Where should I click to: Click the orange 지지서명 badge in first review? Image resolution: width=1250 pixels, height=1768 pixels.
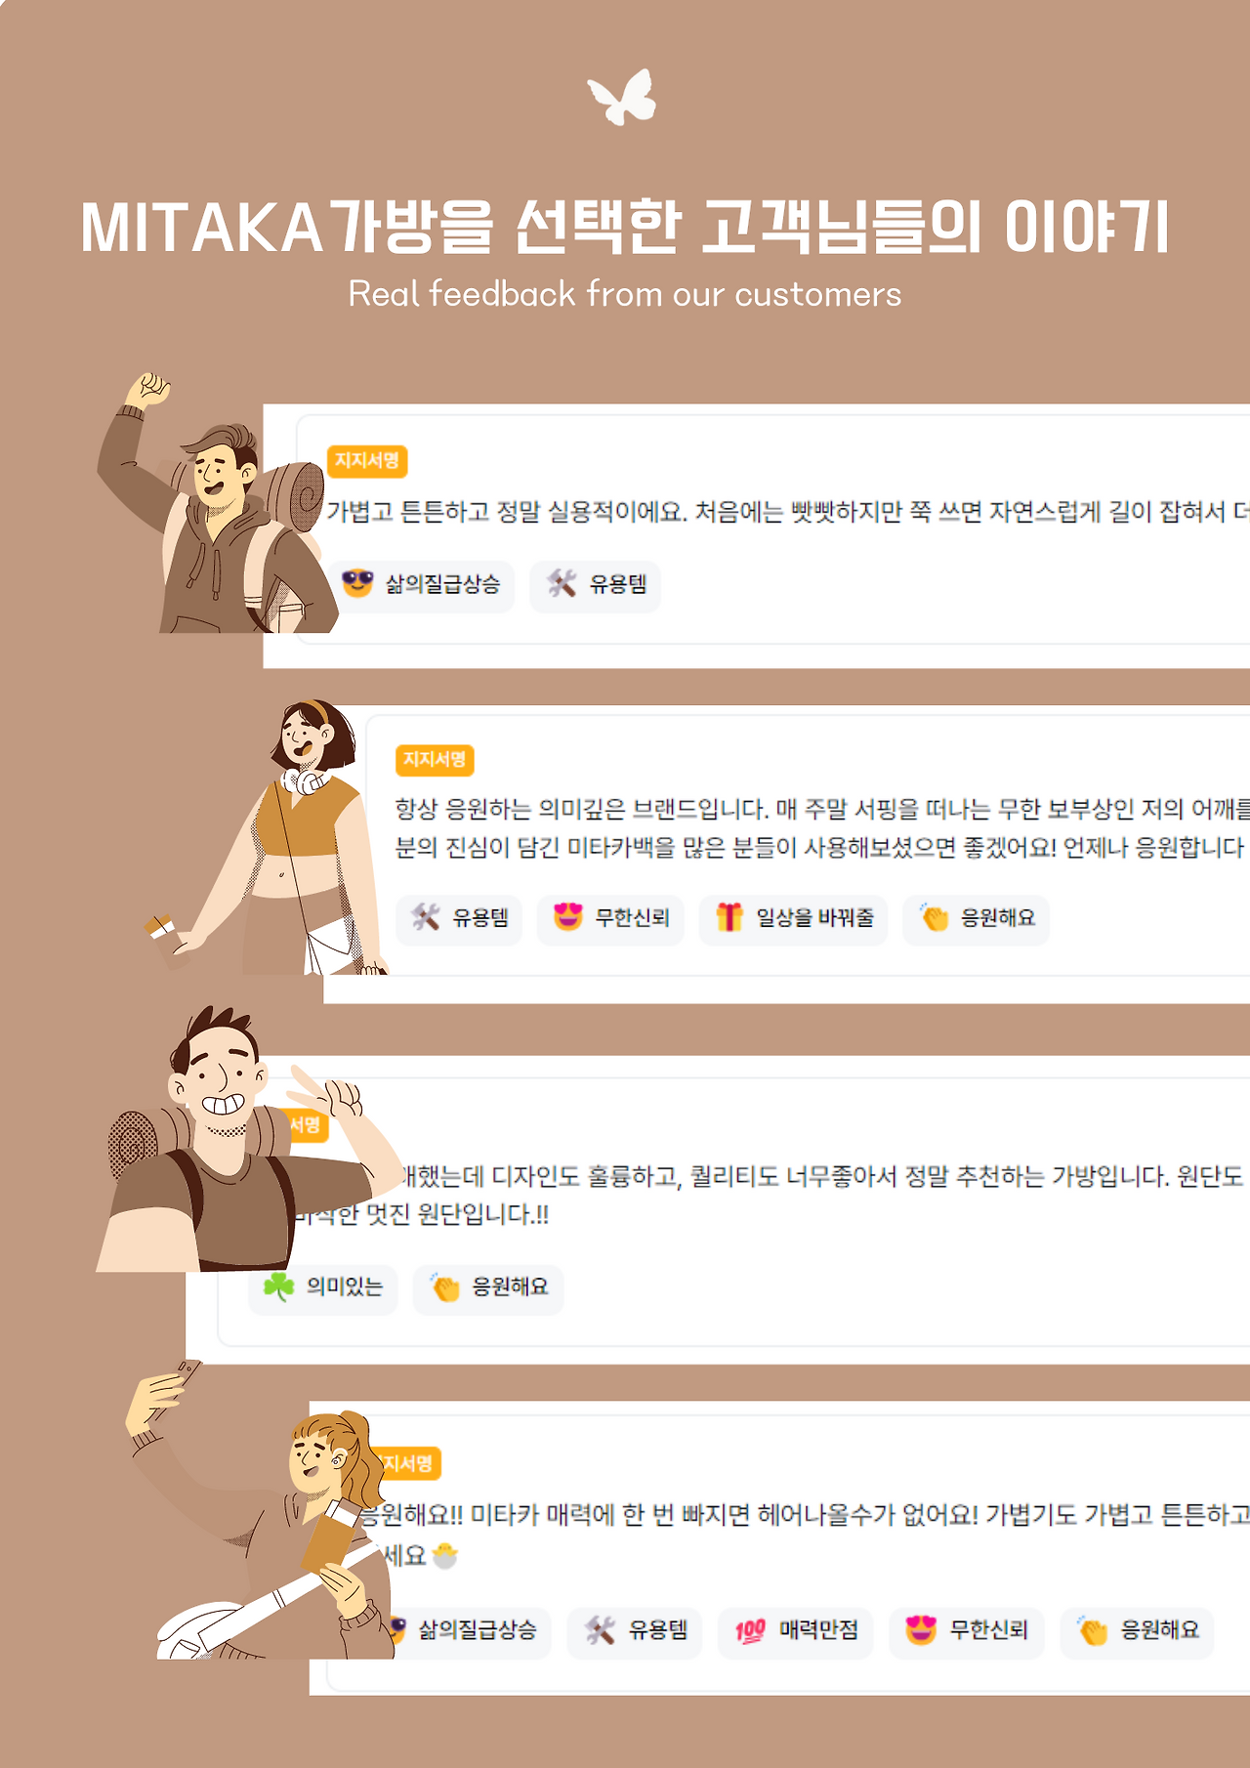367,460
